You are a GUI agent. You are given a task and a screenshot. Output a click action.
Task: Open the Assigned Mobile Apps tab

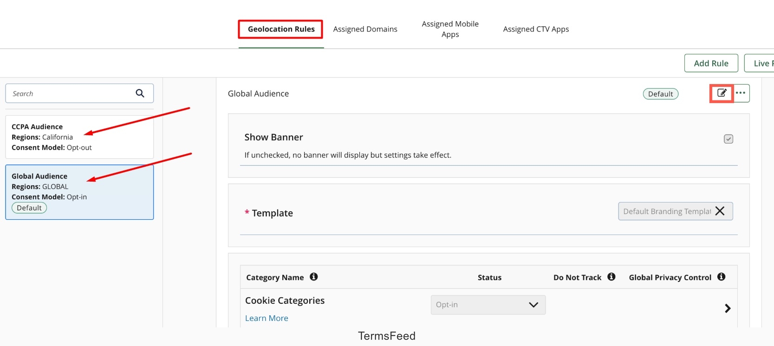[x=450, y=29]
